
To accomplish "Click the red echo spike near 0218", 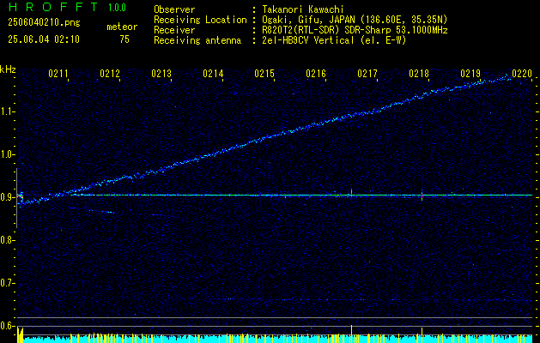I will [422, 195].
